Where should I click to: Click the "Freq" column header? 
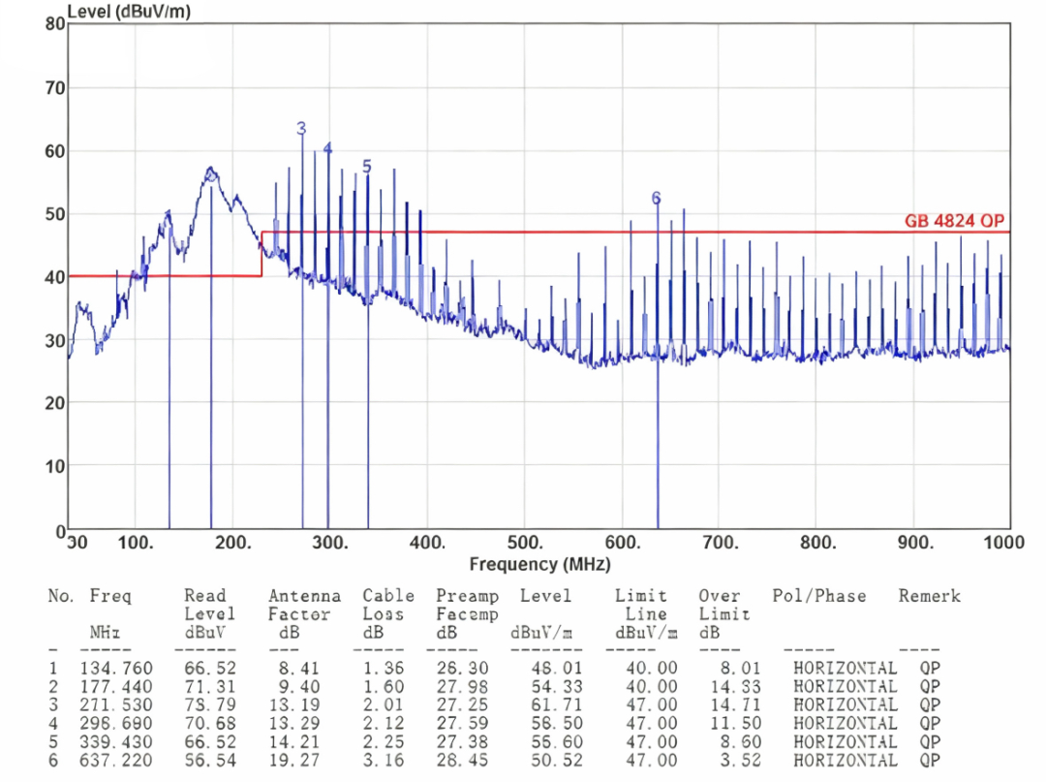click(110, 596)
